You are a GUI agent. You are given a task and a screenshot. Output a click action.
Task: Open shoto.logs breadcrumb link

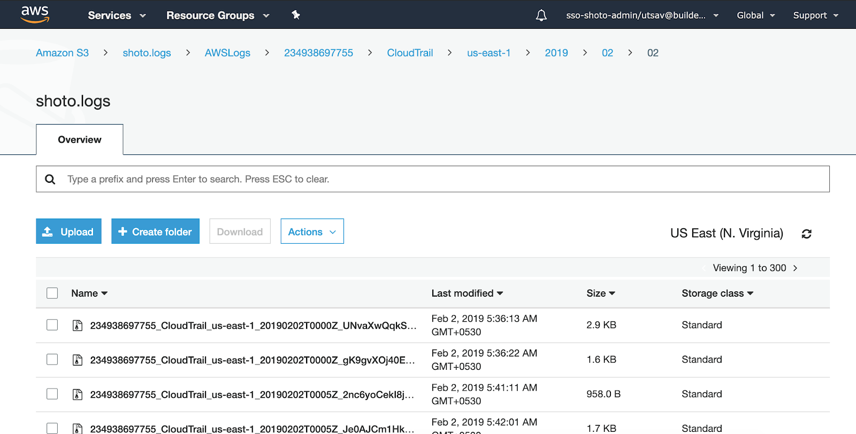(x=147, y=53)
